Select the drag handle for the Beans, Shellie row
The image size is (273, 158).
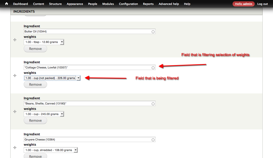(x=15, y=112)
